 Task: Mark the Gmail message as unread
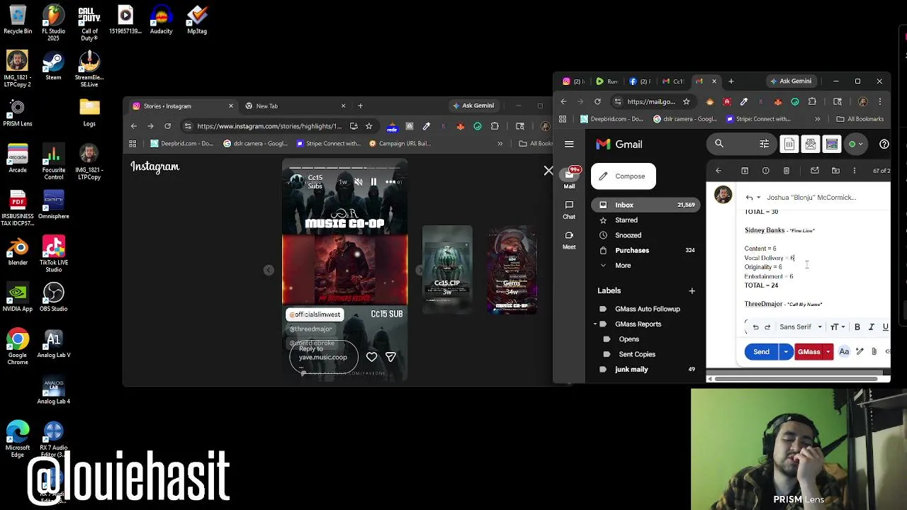tap(815, 171)
